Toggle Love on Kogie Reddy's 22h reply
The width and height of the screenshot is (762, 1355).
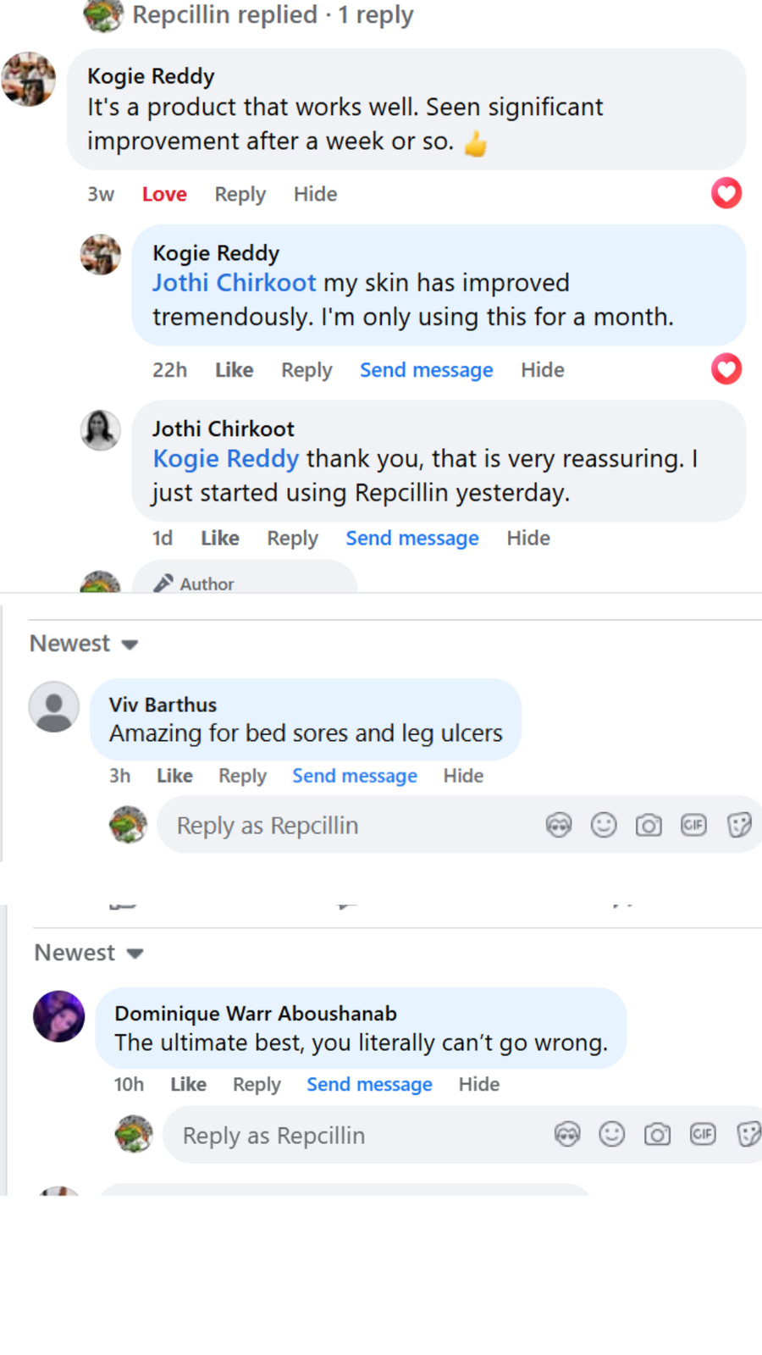[726, 369]
